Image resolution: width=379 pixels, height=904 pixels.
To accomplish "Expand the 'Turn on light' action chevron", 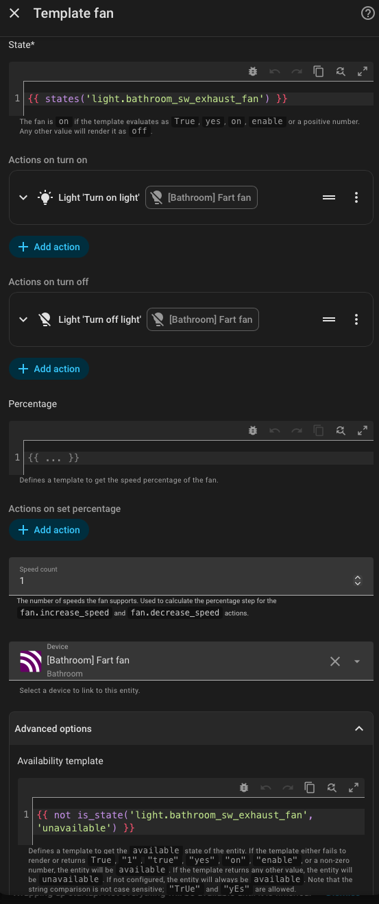I will click(x=23, y=197).
